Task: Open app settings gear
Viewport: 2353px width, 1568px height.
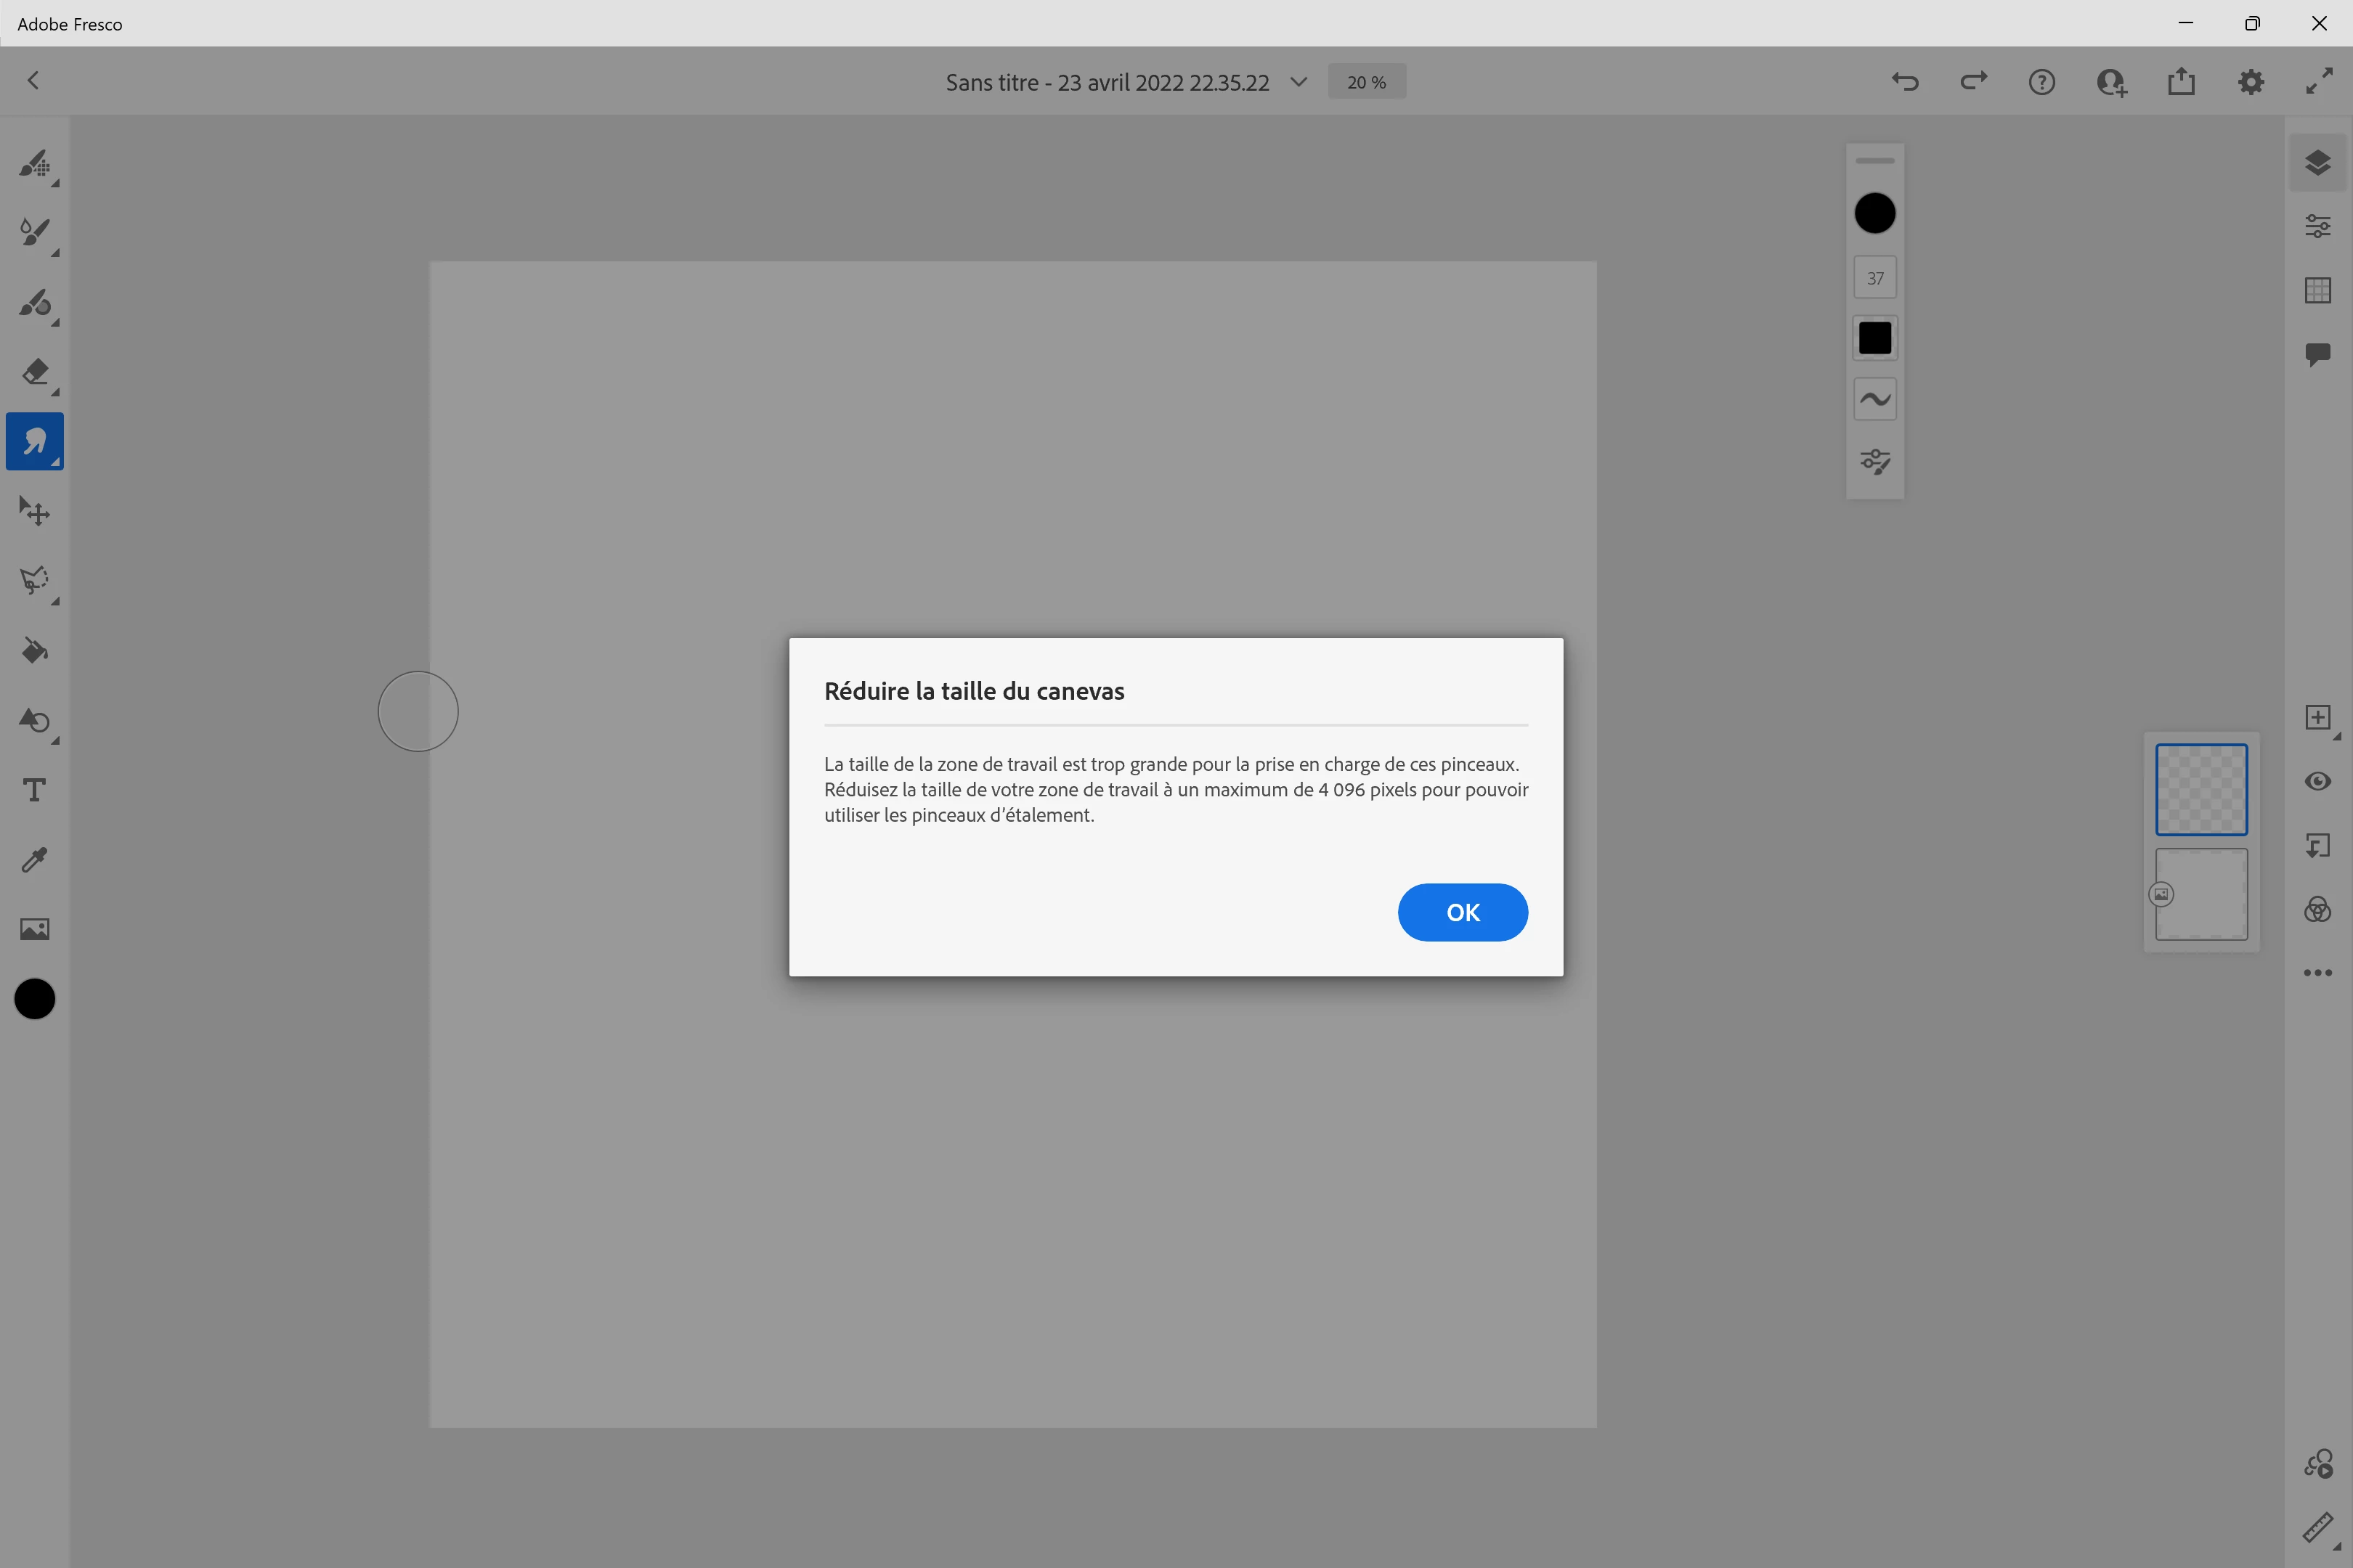Action: (x=2250, y=82)
